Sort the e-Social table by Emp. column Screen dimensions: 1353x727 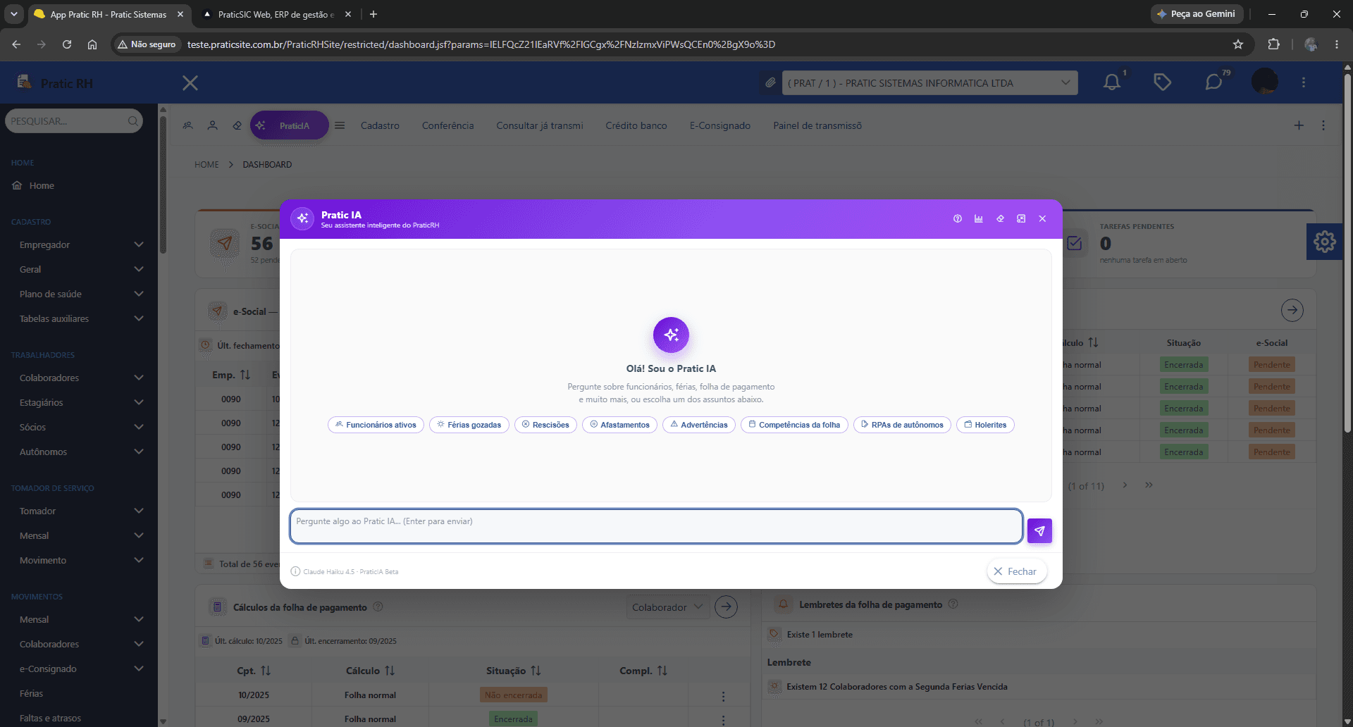[x=245, y=375]
